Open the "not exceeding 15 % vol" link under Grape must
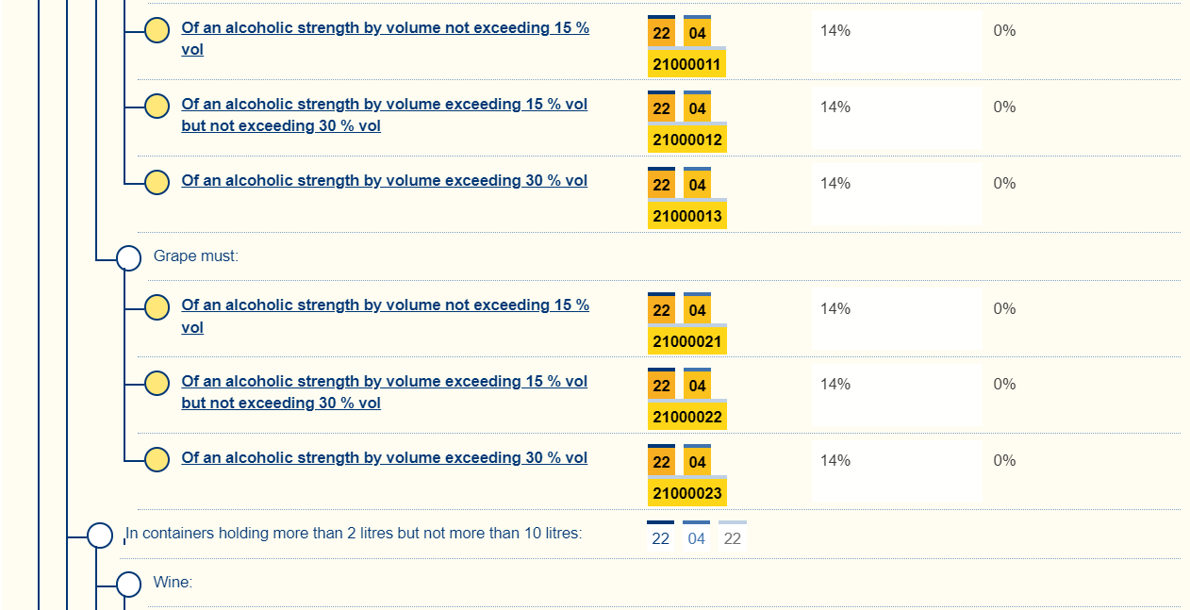The image size is (1190, 610). click(x=385, y=305)
